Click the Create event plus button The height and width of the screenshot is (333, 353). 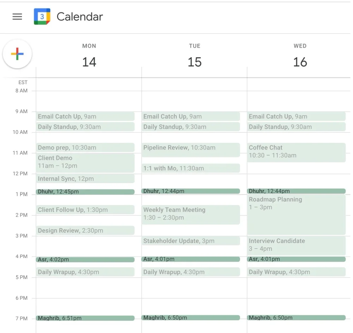pos(17,54)
